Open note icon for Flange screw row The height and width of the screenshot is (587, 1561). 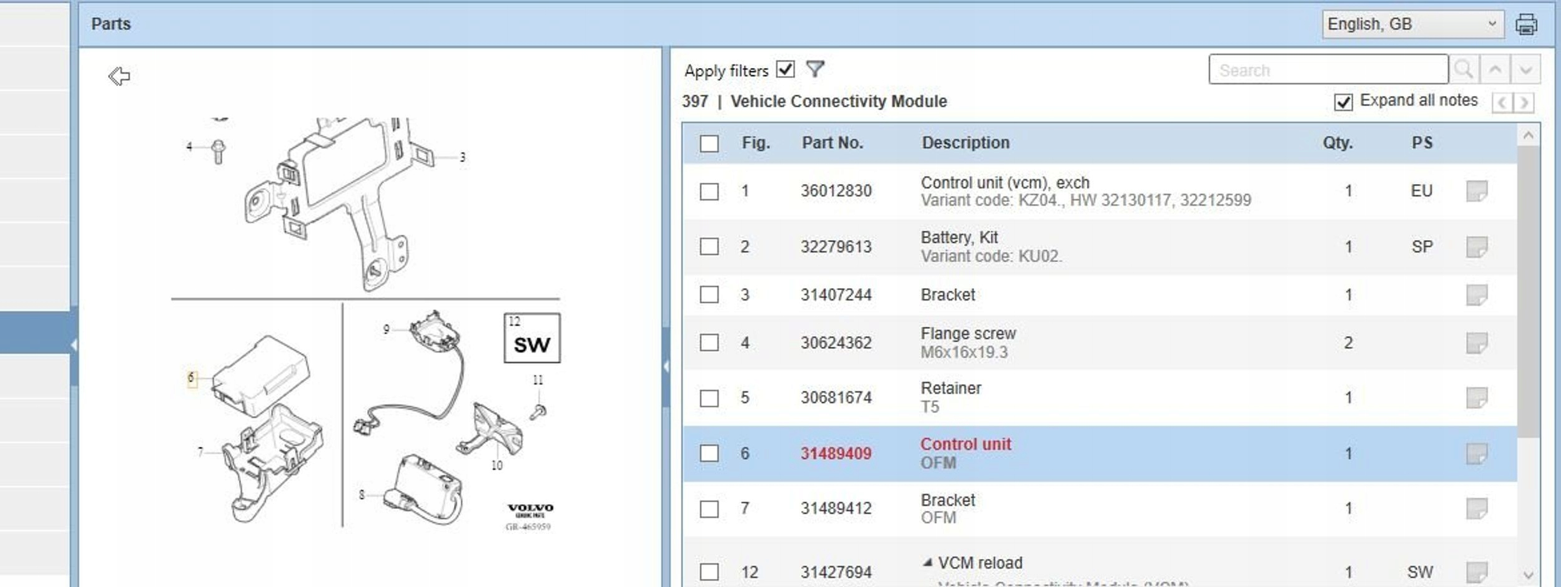(1477, 343)
